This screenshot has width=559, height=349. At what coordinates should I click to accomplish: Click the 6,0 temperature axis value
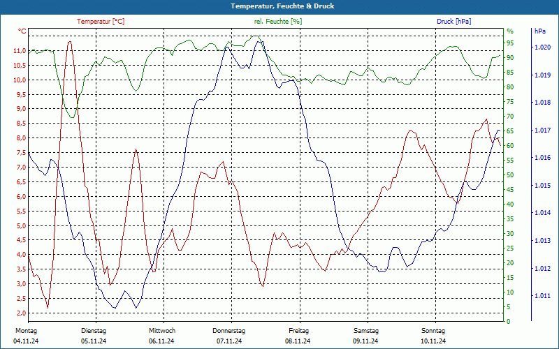[21, 197]
